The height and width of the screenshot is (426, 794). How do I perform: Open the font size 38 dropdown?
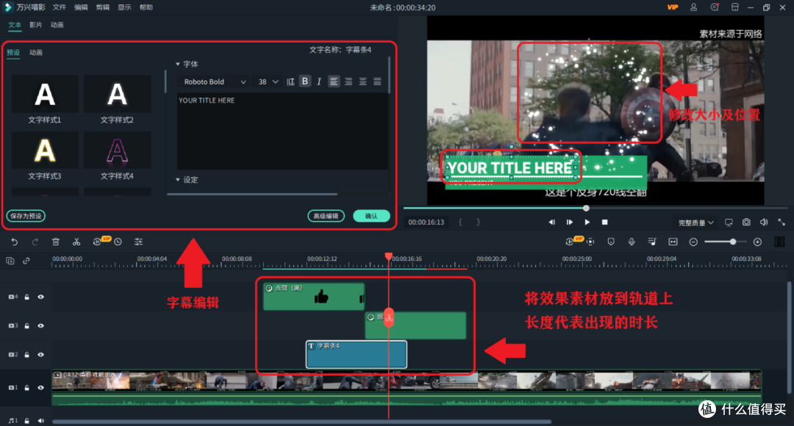click(268, 82)
